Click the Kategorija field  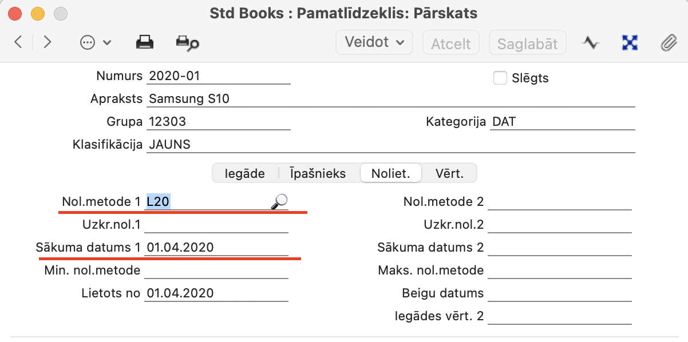(x=561, y=122)
